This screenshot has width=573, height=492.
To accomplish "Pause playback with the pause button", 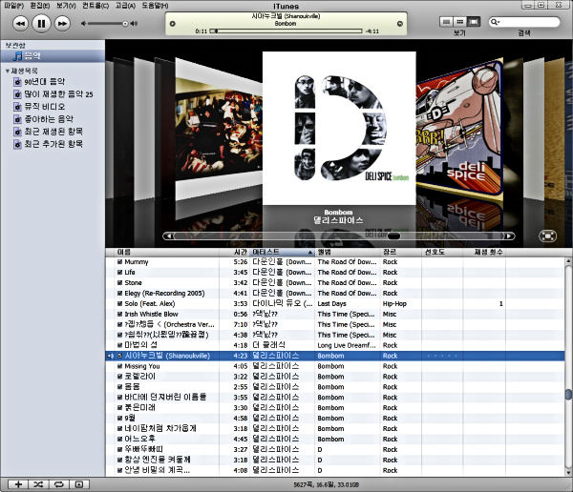I will pyautogui.click(x=41, y=24).
